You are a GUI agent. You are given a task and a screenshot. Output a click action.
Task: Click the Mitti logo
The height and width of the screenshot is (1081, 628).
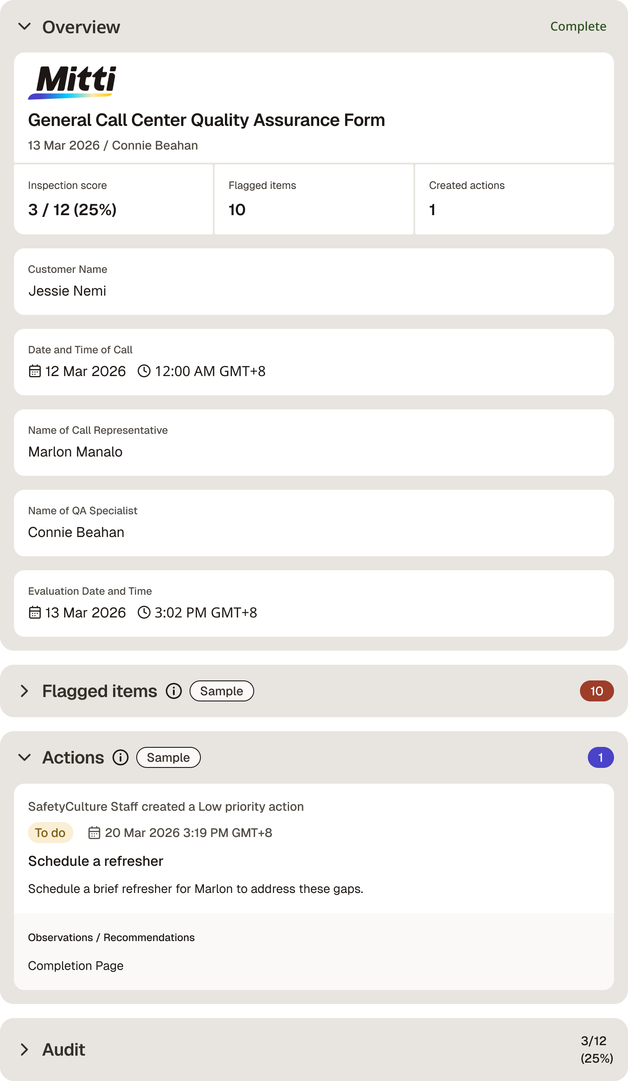tap(72, 83)
